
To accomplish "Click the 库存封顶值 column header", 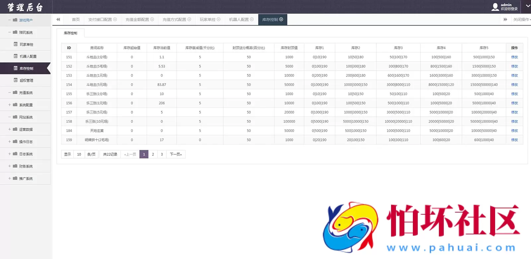I will [x=289, y=48].
